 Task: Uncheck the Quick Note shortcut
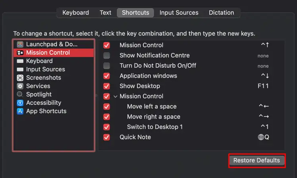coord(106,137)
